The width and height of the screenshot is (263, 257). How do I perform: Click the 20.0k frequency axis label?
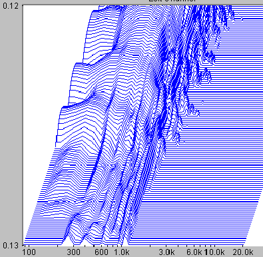[243, 252]
